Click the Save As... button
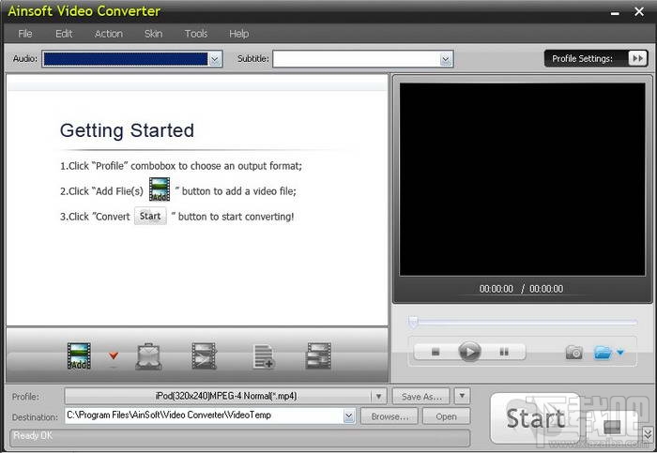Image resolution: width=657 pixels, height=453 pixels. point(421,397)
